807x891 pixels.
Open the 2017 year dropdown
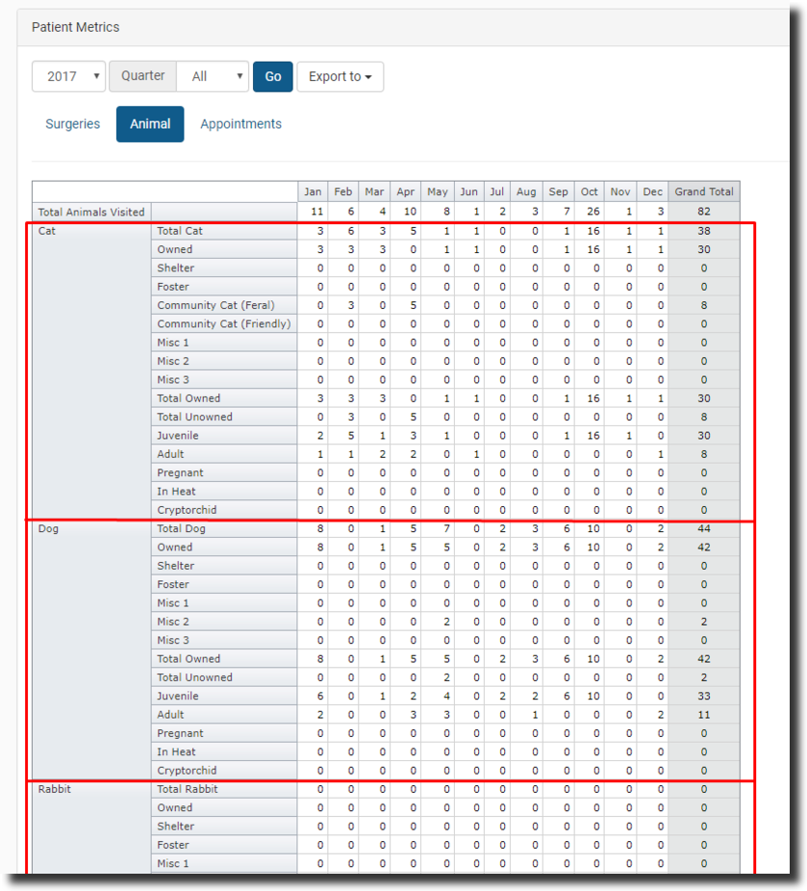pos(68,76)
